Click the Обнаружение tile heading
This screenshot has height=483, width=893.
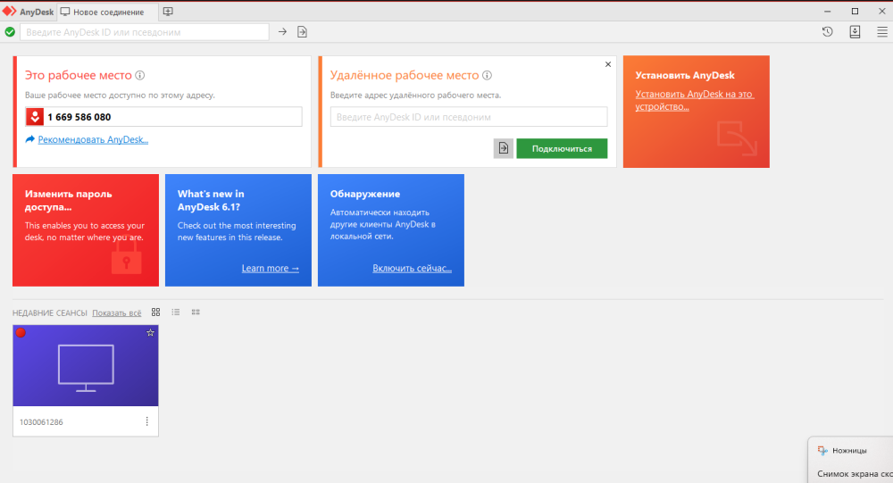point(365,194)
